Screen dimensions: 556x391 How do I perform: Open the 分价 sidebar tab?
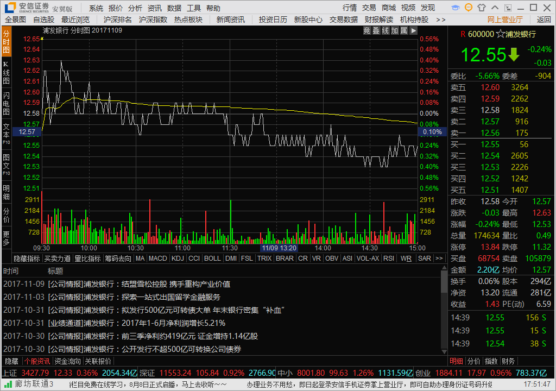[7, 216]
